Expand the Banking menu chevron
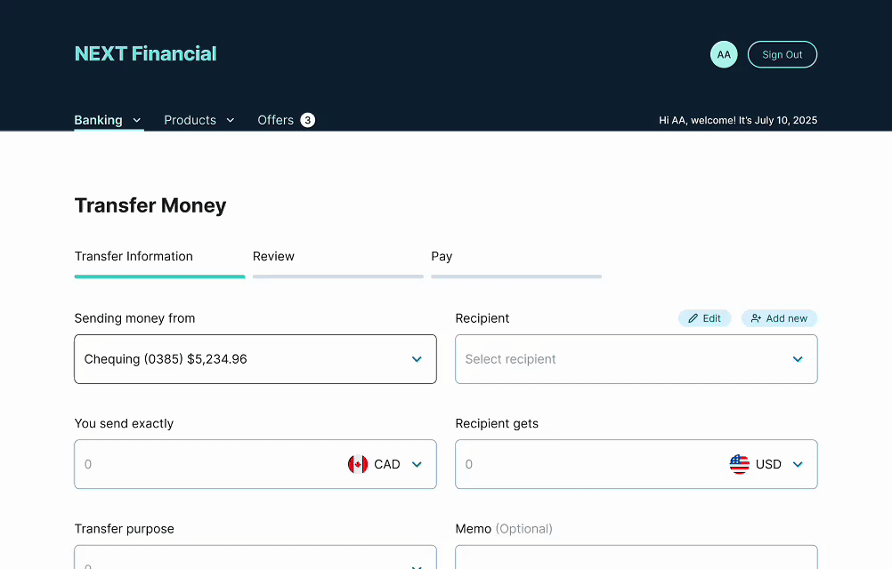 point(137,120)
